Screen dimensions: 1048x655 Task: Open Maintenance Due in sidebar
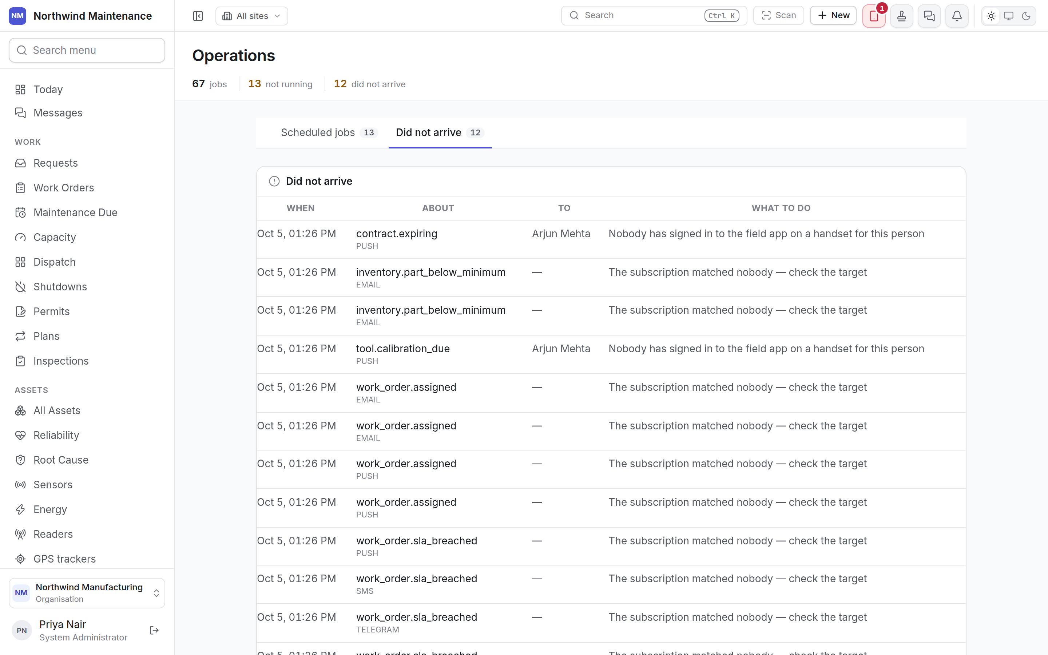87,212
